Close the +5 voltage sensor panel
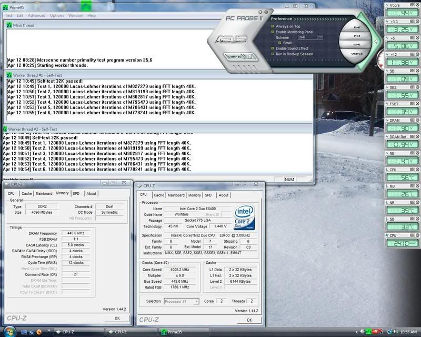 tap(417, 37)
